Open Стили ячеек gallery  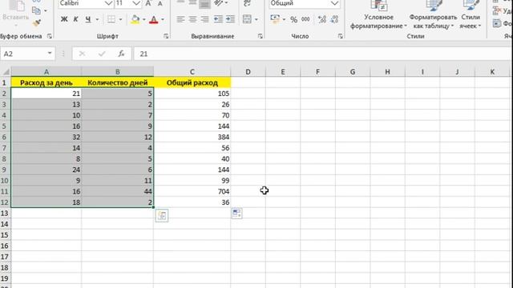[x=471, y=15]
